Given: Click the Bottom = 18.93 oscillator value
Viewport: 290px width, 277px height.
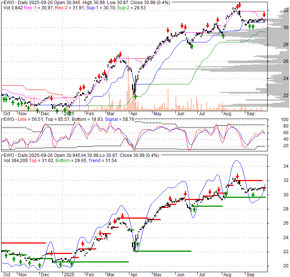Looking at the screenshot, I should [87, 119].
